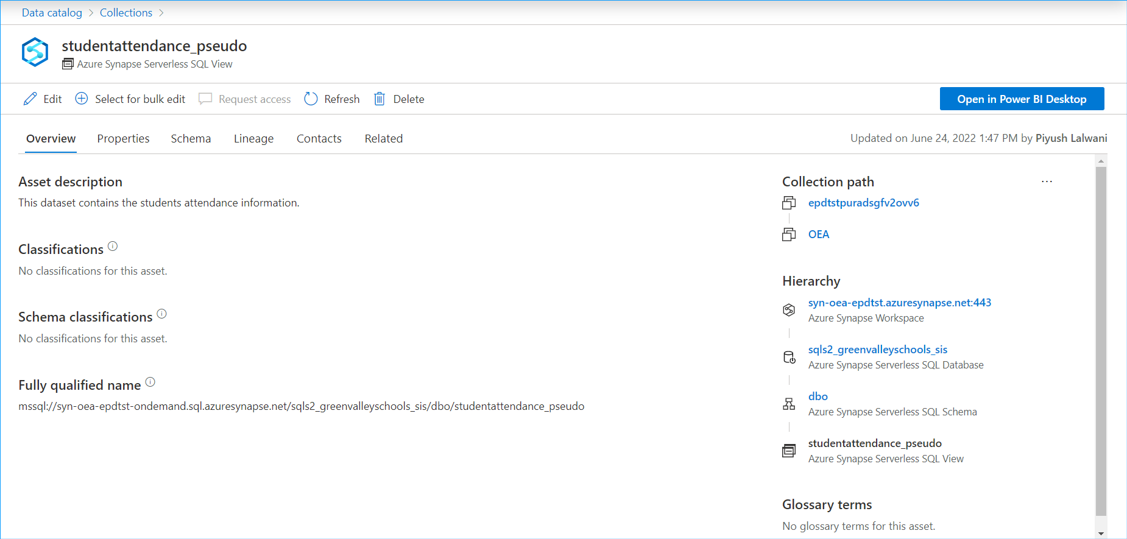This screenshot has height=539, width=1127.
Task: Click the vertical scrollbar thumb
Action: coord(1101,341)
